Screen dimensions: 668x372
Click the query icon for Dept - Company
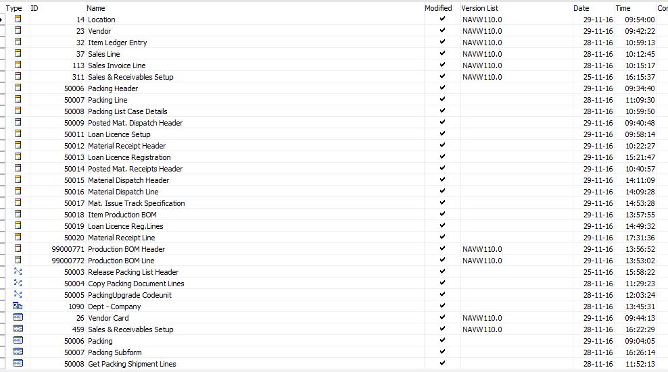[x=18, y=306]
